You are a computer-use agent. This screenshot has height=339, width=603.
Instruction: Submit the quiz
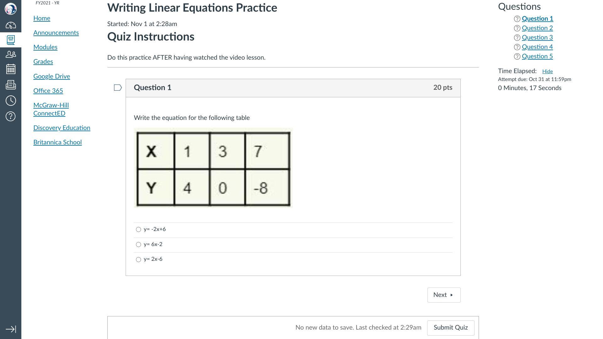coord(450,328)
